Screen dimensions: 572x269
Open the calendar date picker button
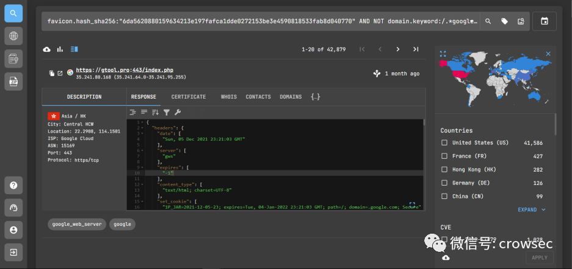545,21
